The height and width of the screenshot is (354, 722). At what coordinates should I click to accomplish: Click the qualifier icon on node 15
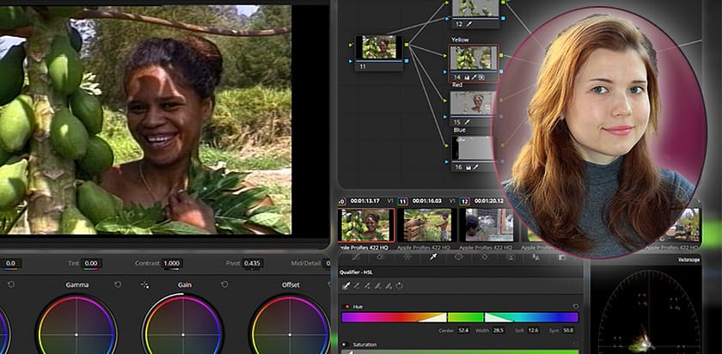(x=468, y=123)
